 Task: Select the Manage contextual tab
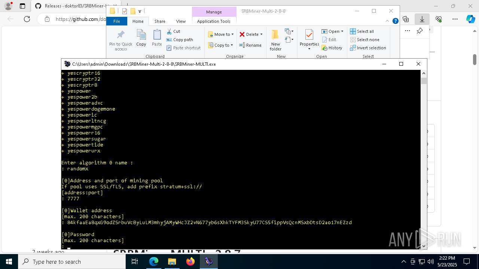[x=214, y=12]
